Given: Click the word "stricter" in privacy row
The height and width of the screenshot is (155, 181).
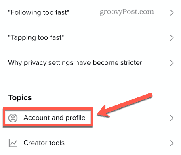Looking at the screenshot, I should pyautogui.click(x=131, y=63).
